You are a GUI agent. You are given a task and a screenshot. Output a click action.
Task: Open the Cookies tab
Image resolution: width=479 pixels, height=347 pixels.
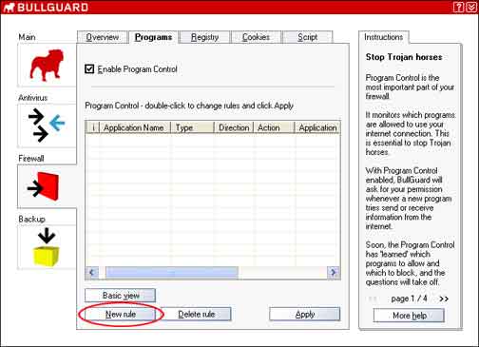[x=256, y=37]
